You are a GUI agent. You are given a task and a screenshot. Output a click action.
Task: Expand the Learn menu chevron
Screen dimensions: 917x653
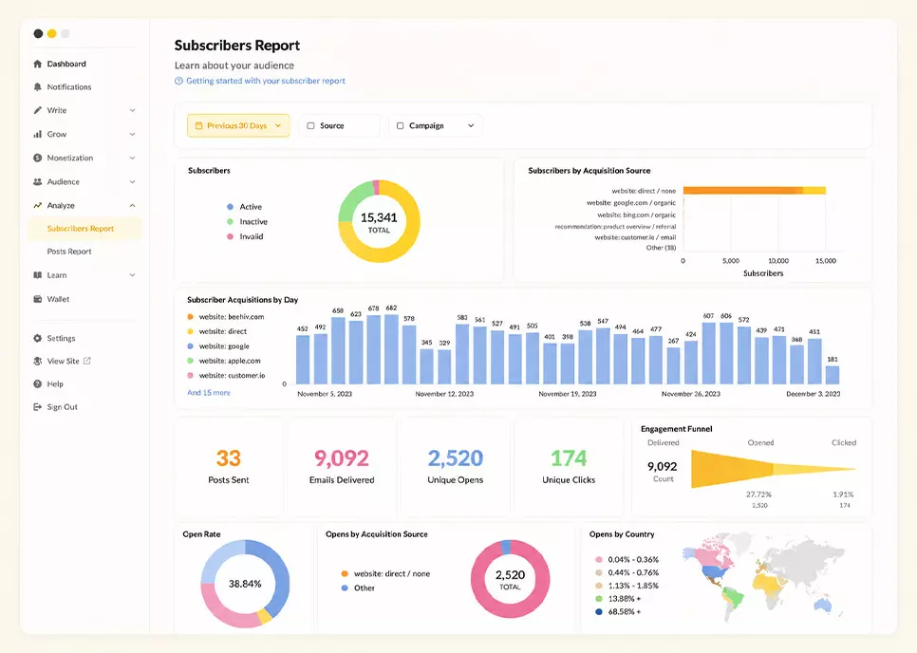pyautogui.click(x=132, y=274)
